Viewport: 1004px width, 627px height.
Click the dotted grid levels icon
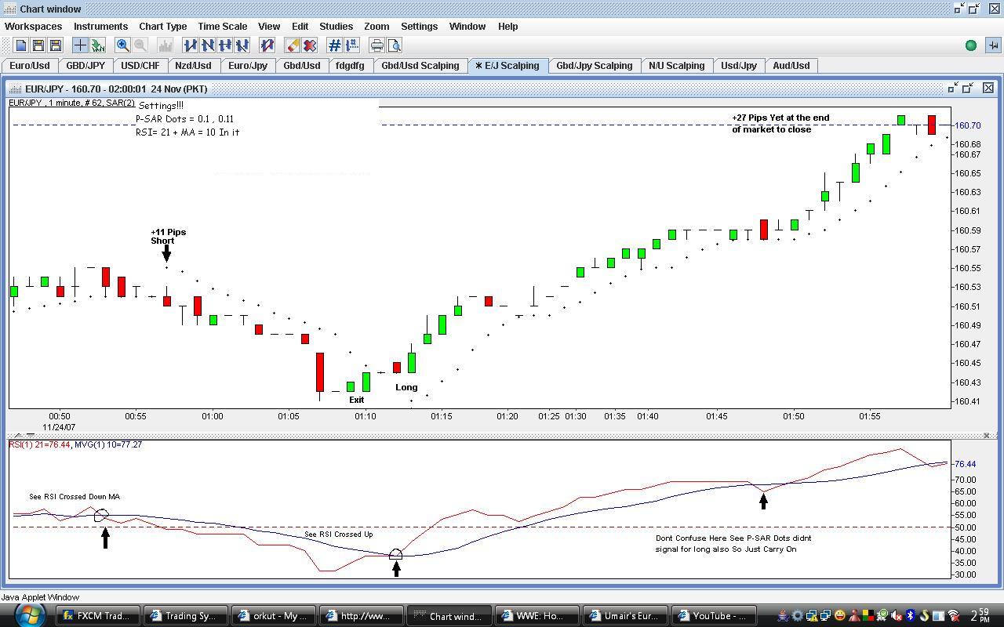pos(351,45)
